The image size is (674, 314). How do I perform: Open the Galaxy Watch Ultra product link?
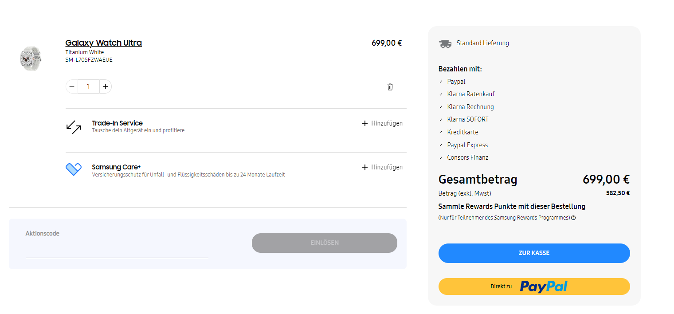tap(103, 43)
